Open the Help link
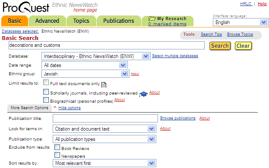Viewport: 269px width, 168px height. (x=262, y=4)
